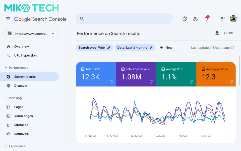241x151 pixels.
Task: Open the notifications bell
Action: pyautogui.click(x=206, y=19)
